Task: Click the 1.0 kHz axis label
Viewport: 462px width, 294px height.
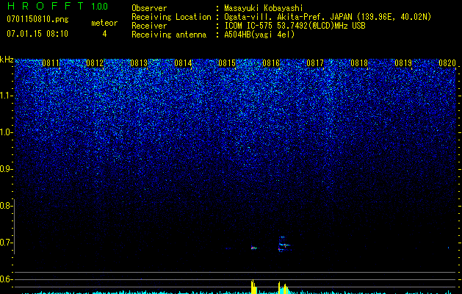Action: point(6,132)
